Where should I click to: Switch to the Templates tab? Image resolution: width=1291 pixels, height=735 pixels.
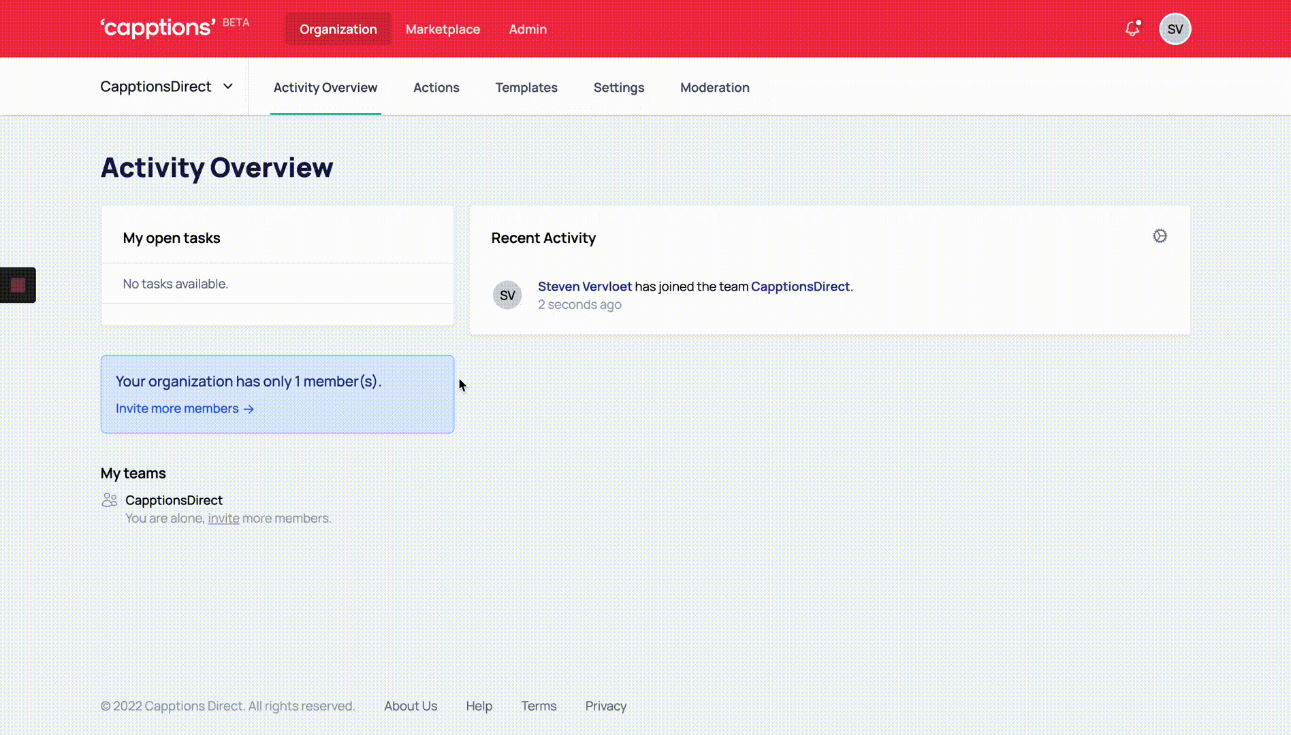[526, 87]
